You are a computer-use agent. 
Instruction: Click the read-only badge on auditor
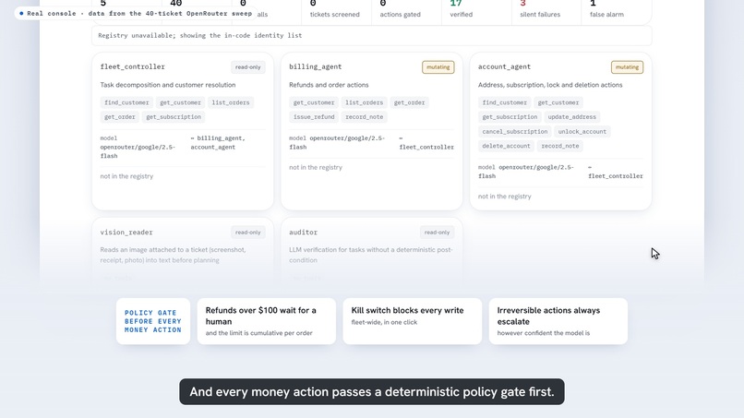click(437, 233)
